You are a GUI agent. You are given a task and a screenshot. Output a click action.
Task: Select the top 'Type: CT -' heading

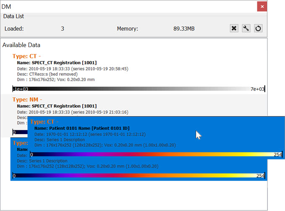[26, 56]
